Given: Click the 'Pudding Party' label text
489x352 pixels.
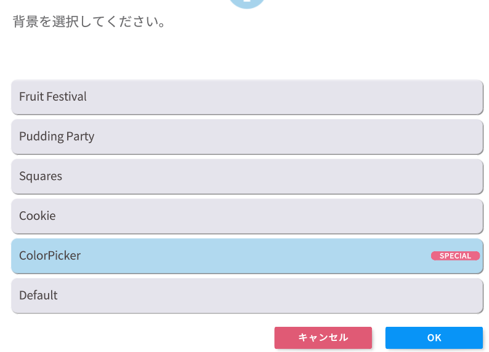Looking at the screenshot, I should [x=57, y=137].
